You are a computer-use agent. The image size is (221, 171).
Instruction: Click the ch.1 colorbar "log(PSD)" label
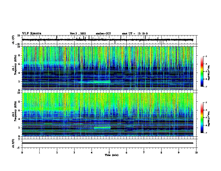209,73
